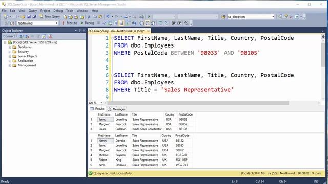Open the Project menu
This screenshot has height=184, width=328.
(45, 11)
